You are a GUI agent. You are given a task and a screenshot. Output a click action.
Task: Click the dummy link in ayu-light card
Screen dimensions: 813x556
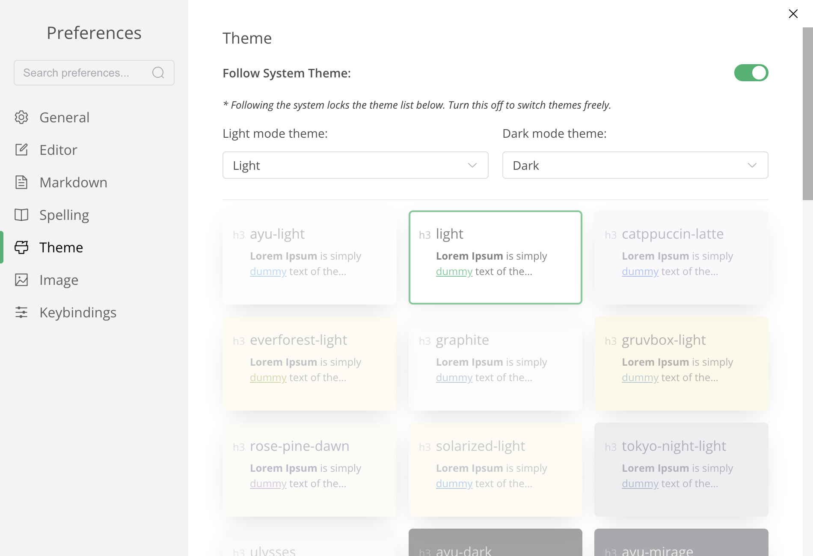(268, 272)
